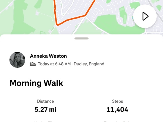Tap the 5.27 mi distance value
The width and height of the screenshot is (163, 122).
pos(45,110)
